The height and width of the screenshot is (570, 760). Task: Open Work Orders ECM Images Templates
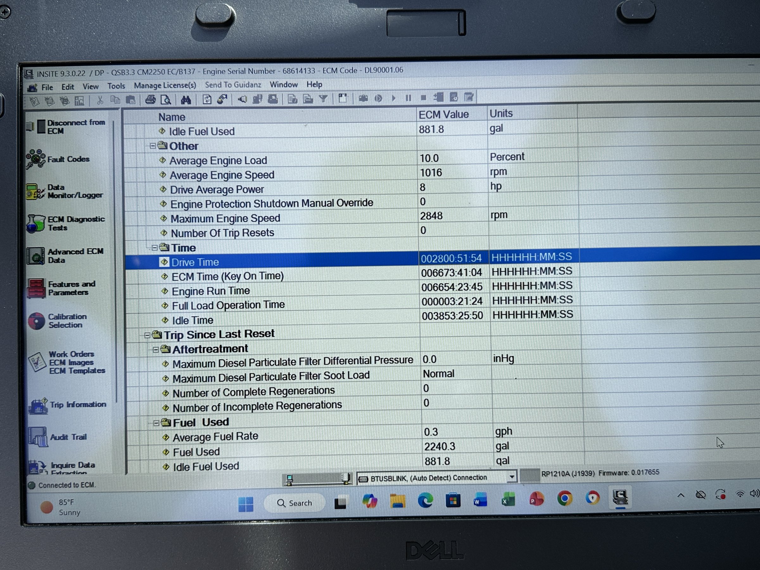[x=66, y=362]
